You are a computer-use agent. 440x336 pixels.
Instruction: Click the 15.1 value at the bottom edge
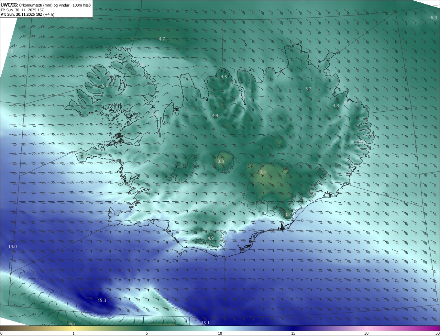(205, 323)
